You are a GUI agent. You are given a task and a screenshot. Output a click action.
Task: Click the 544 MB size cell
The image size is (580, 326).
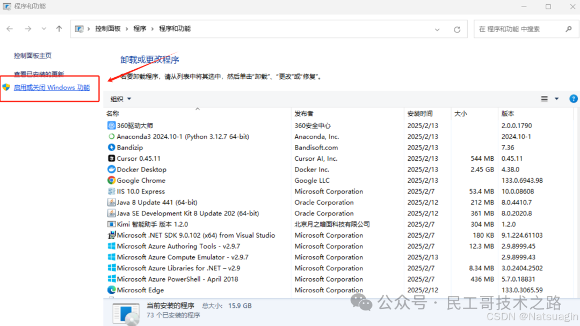click(482, 158)
